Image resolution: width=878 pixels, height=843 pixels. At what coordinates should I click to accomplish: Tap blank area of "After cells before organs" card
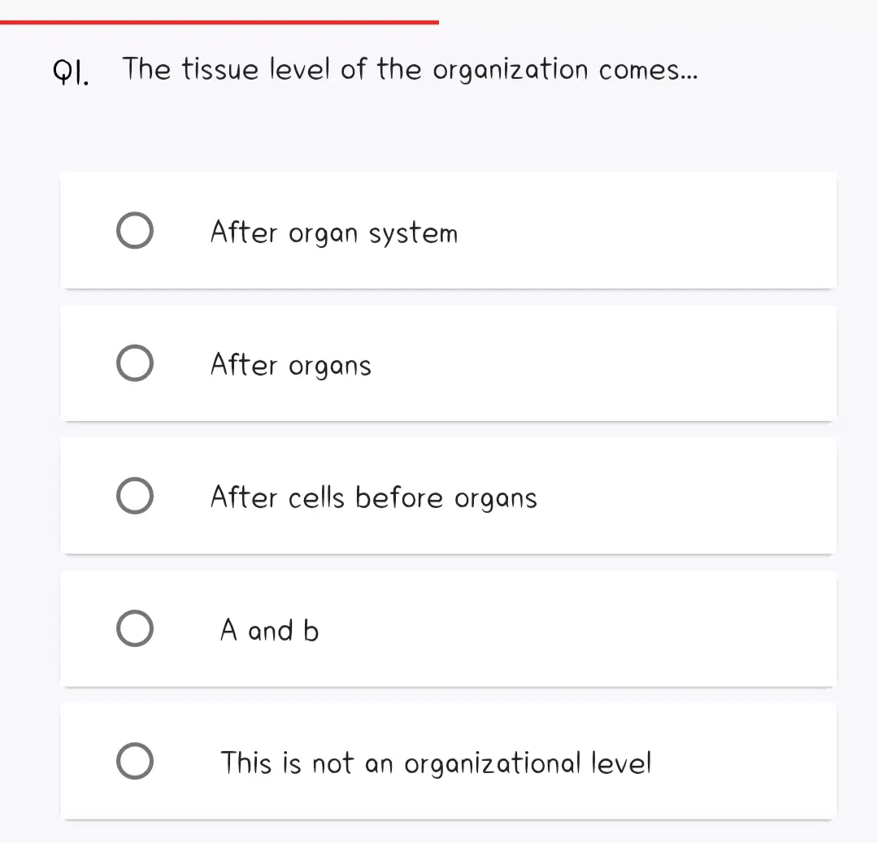[689, 496]
